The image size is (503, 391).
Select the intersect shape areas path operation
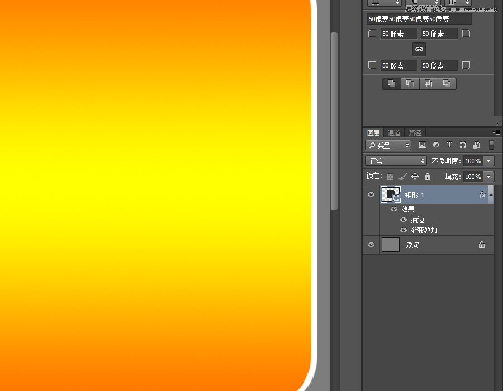click(x=428, y=84)
